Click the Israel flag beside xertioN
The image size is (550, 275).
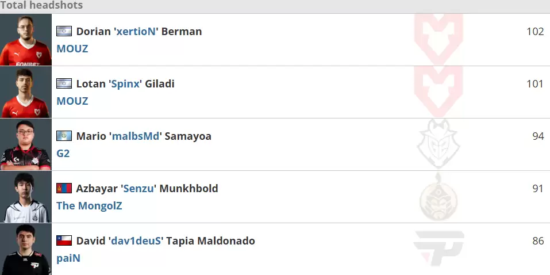pyautogui.click(x=64, y=32)
